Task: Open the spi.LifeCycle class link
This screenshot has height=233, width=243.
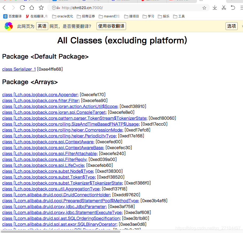Action: pos(44,165)
